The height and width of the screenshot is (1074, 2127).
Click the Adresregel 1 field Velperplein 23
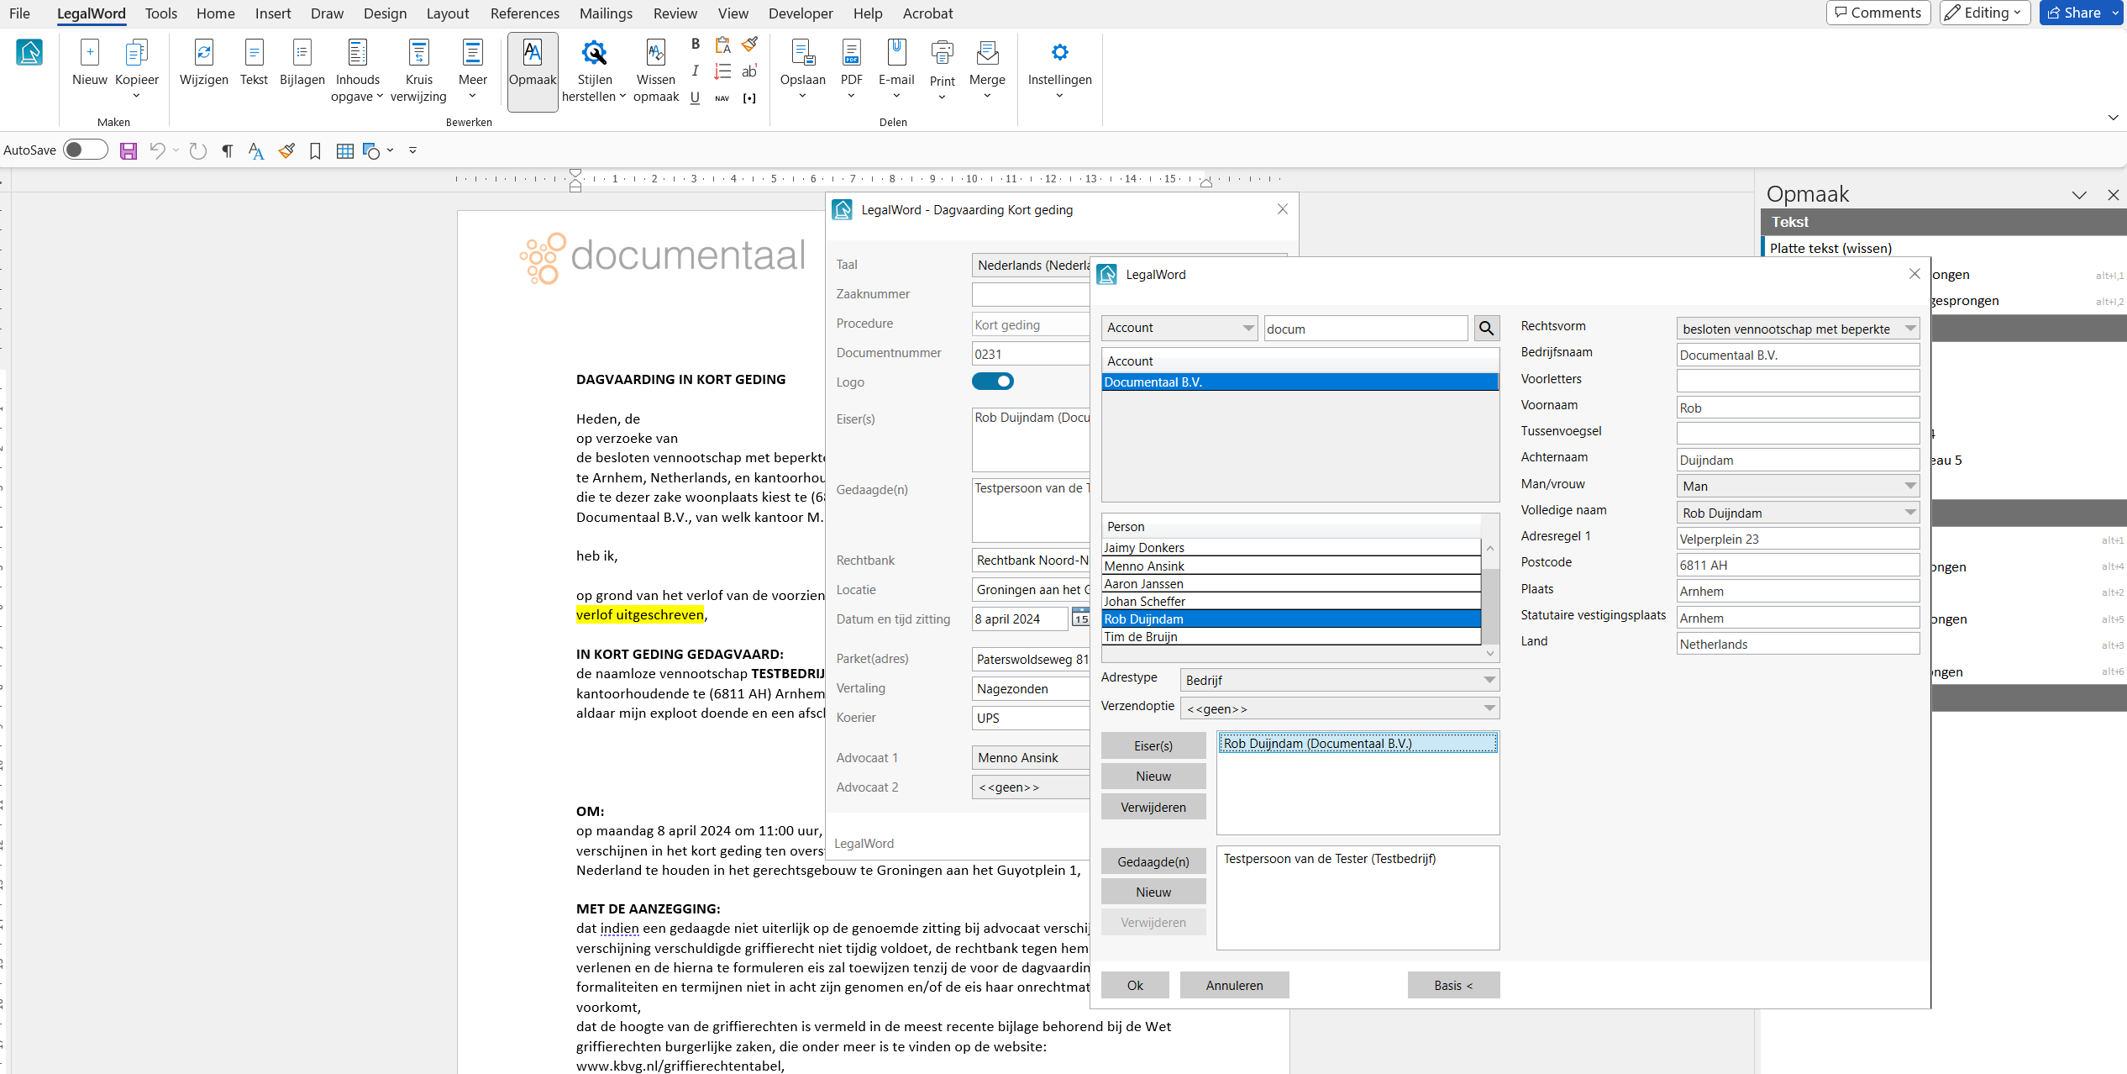(1798, 539)
